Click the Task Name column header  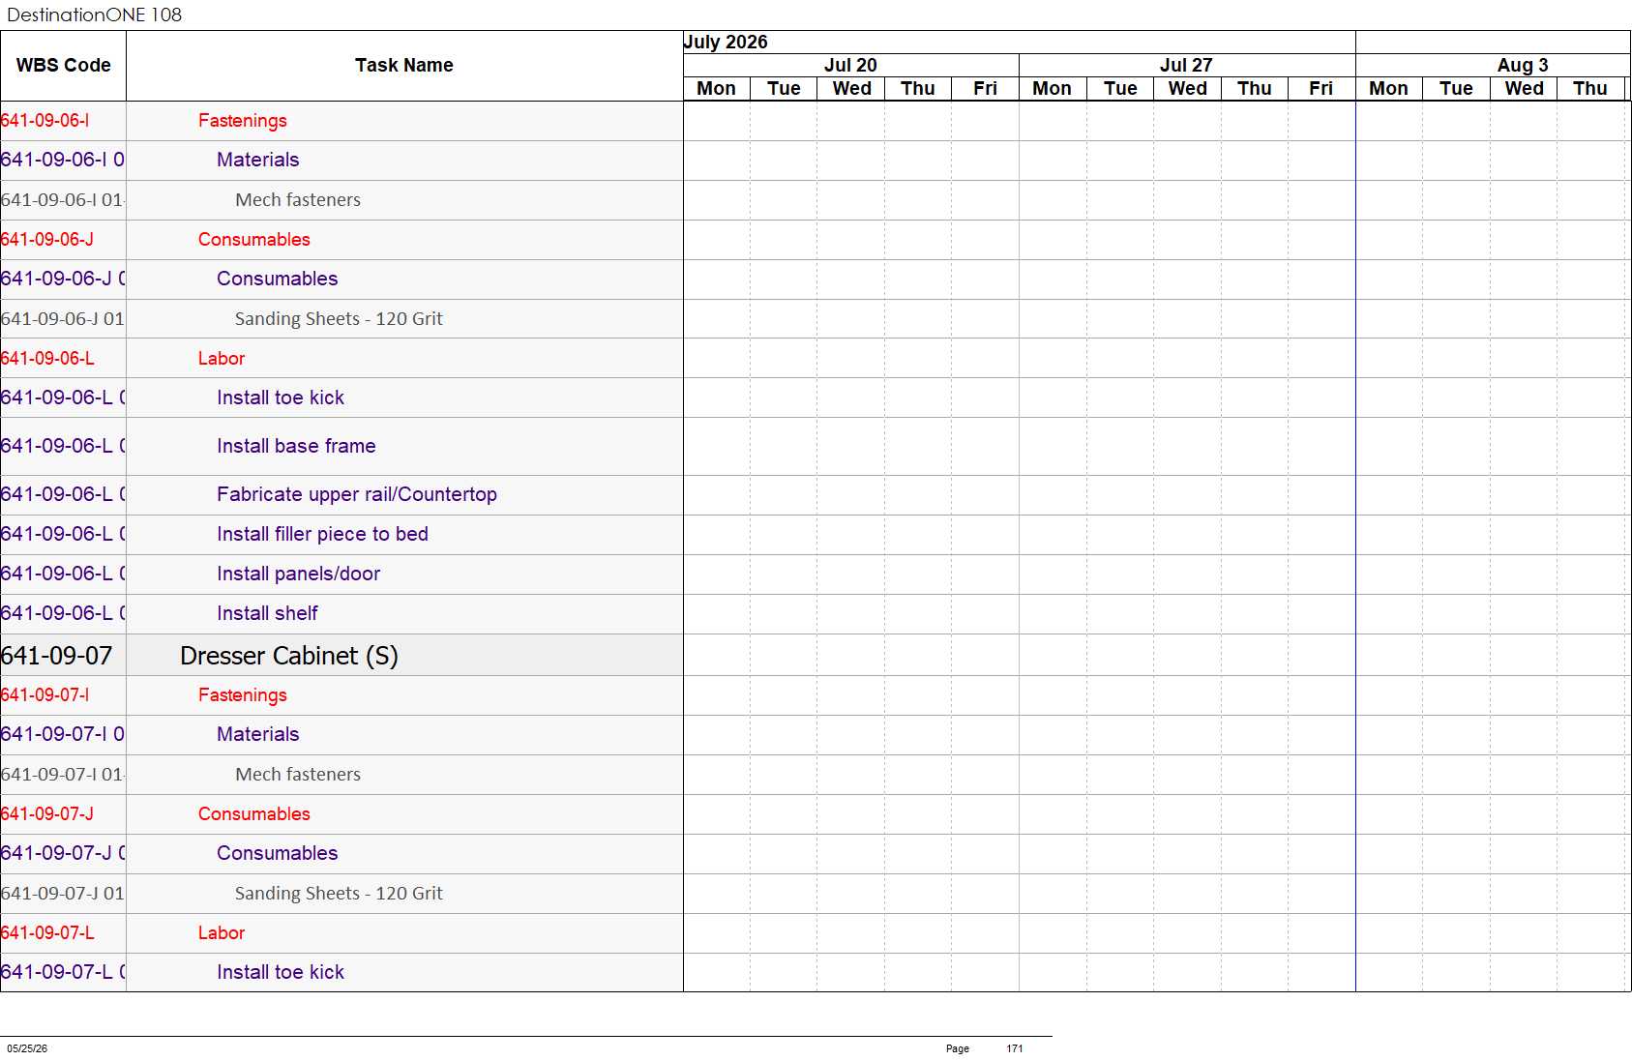coord(404,66)
